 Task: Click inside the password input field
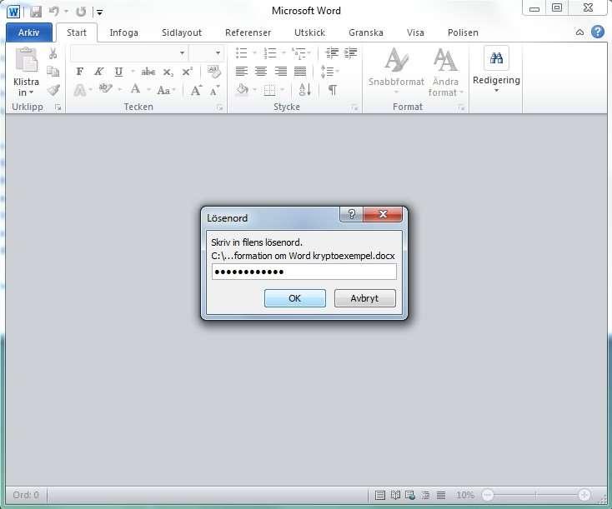(x=304, y=272)
